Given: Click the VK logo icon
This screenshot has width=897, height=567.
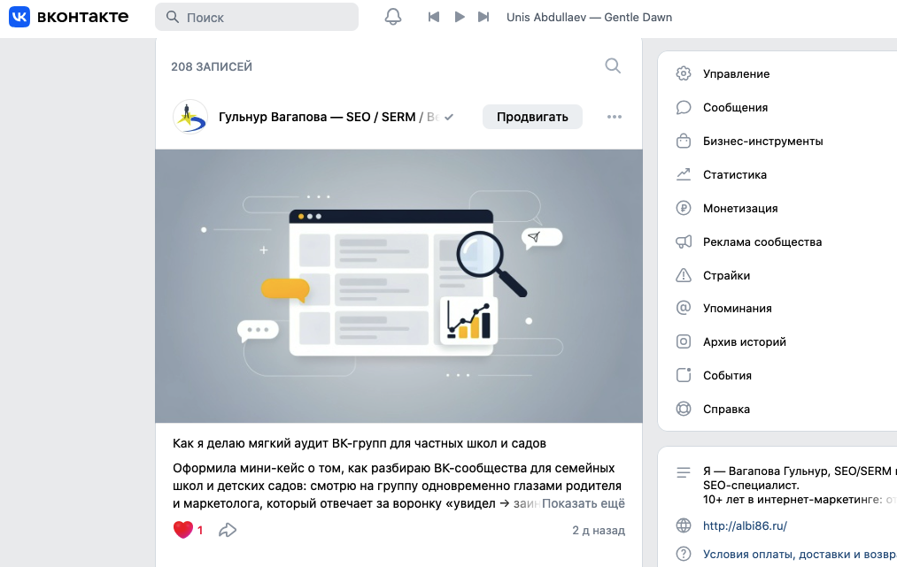Looking at the screenshot, I should coord(19,17).
